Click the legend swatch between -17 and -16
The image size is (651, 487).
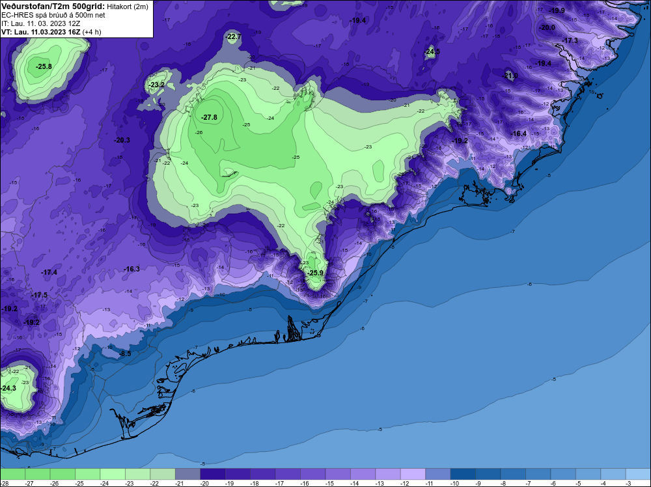point(288,474)
